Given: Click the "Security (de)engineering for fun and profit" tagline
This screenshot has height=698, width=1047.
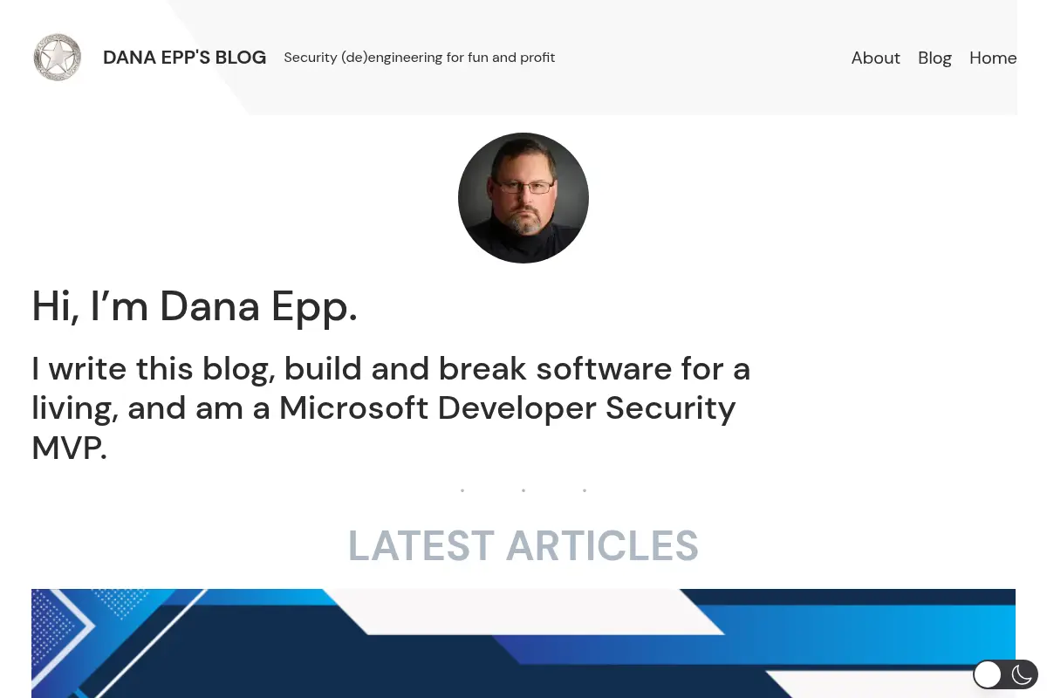Looking at the screenshot, I should 420,58.
